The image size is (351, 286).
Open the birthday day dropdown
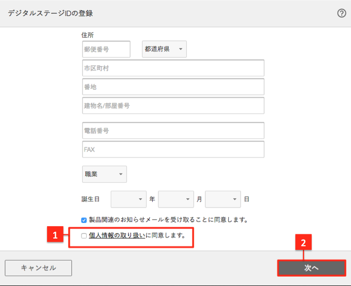pos(223,199)
